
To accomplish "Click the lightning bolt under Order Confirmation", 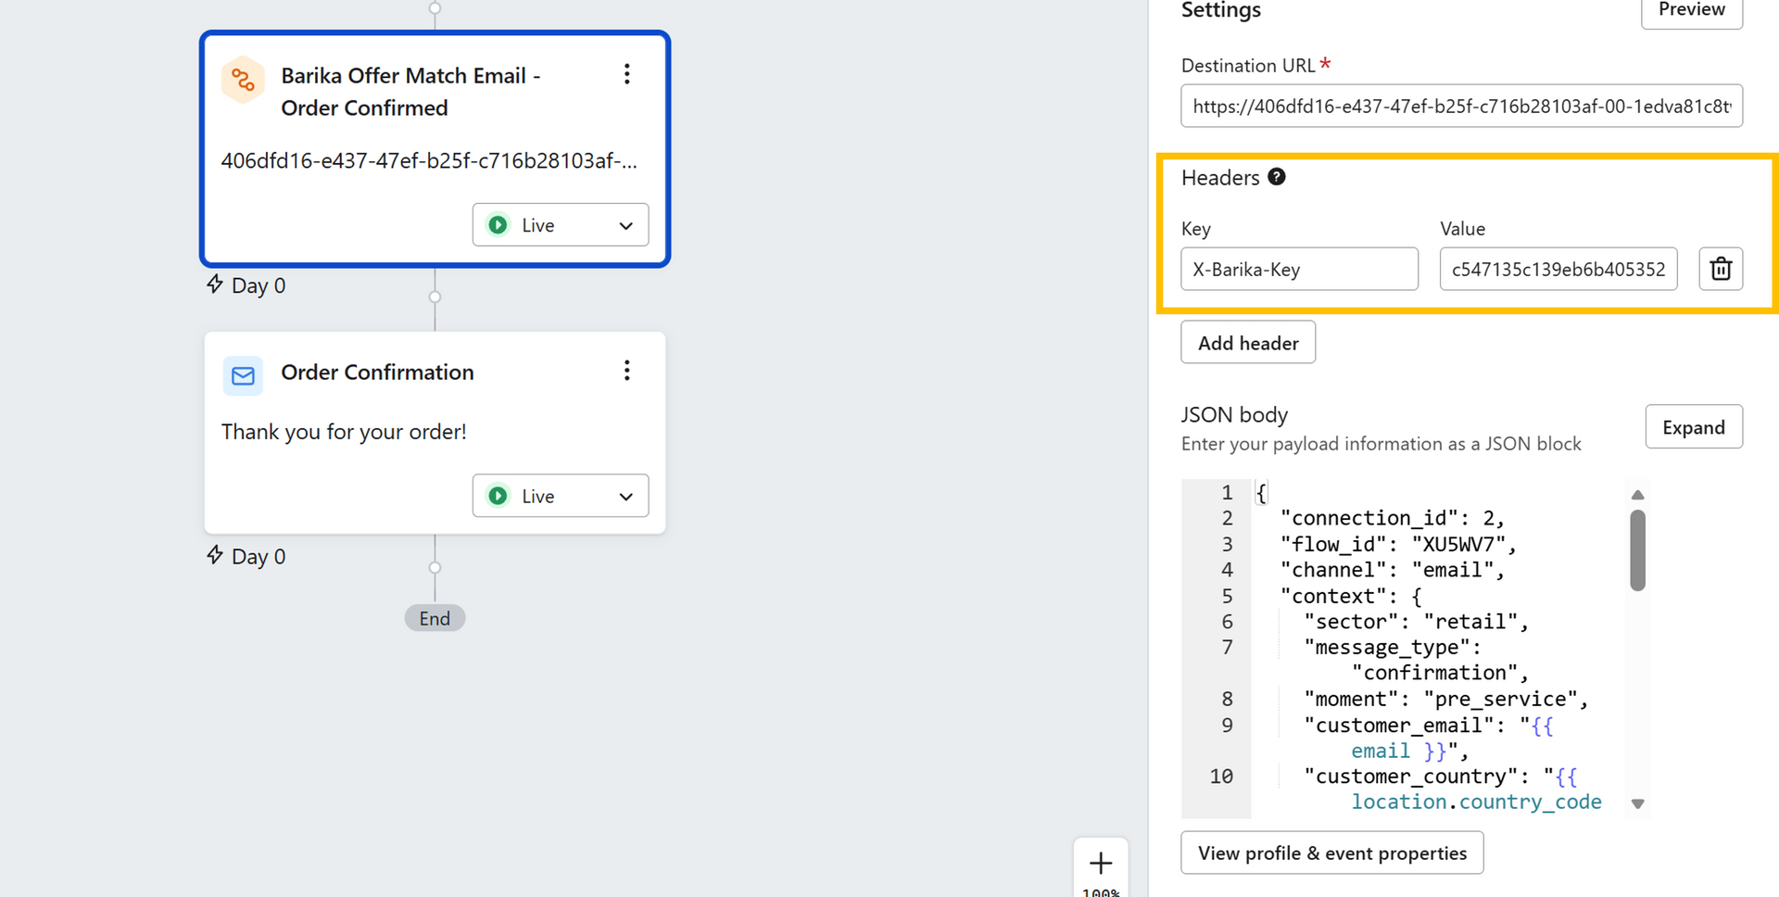I will pyautogui.click(x=215, y=555).
